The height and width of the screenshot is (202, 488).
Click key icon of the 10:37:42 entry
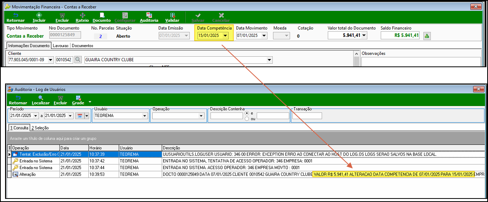(16, 161)
